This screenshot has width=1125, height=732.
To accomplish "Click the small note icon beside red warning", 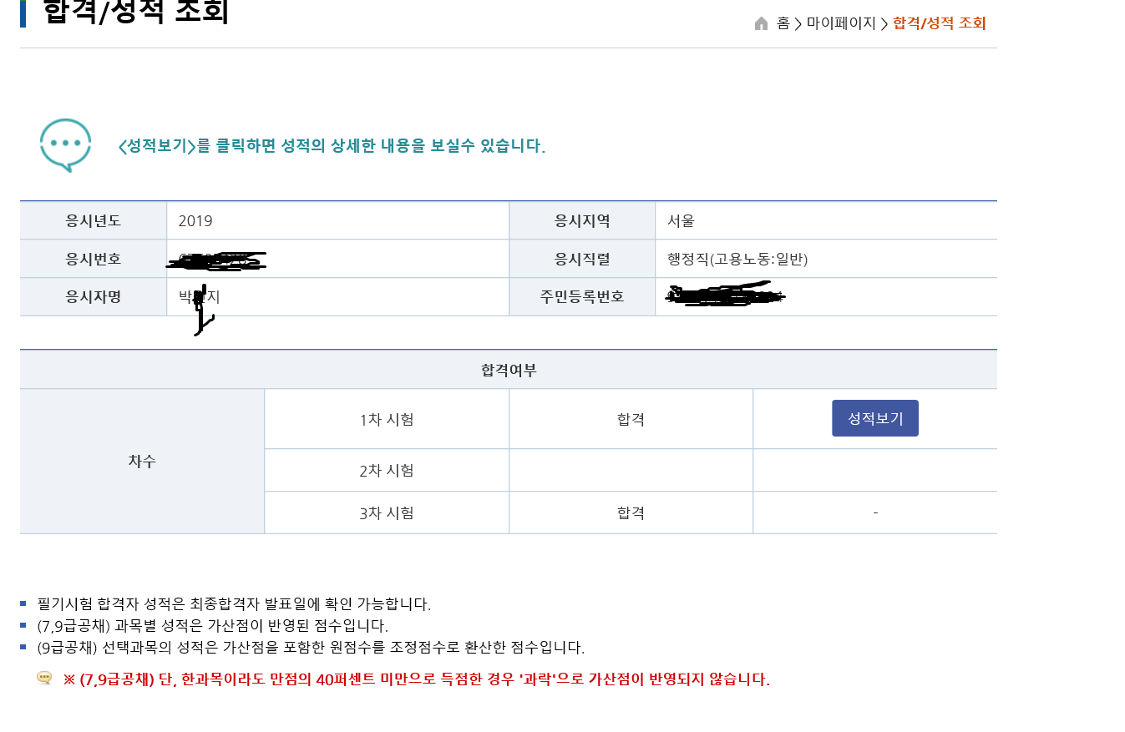I will pyautogui.click(x=44, y=678).
